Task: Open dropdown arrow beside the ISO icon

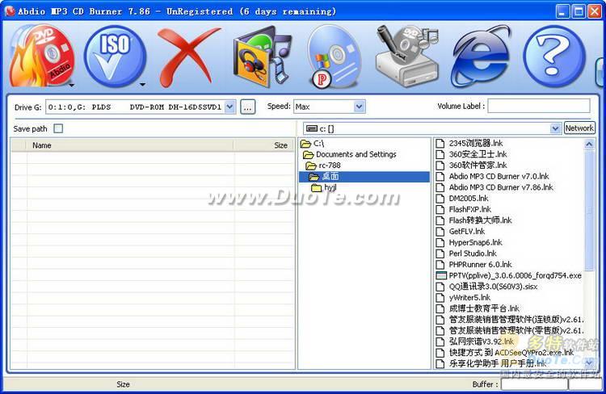Action: (x=142, y=84)
